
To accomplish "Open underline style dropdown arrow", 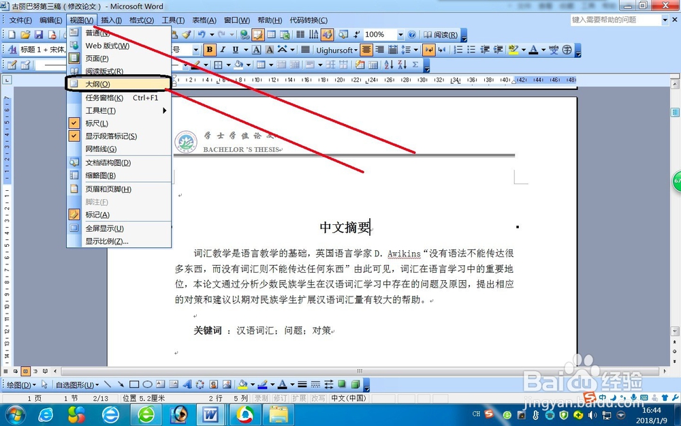I will point(246,50).
